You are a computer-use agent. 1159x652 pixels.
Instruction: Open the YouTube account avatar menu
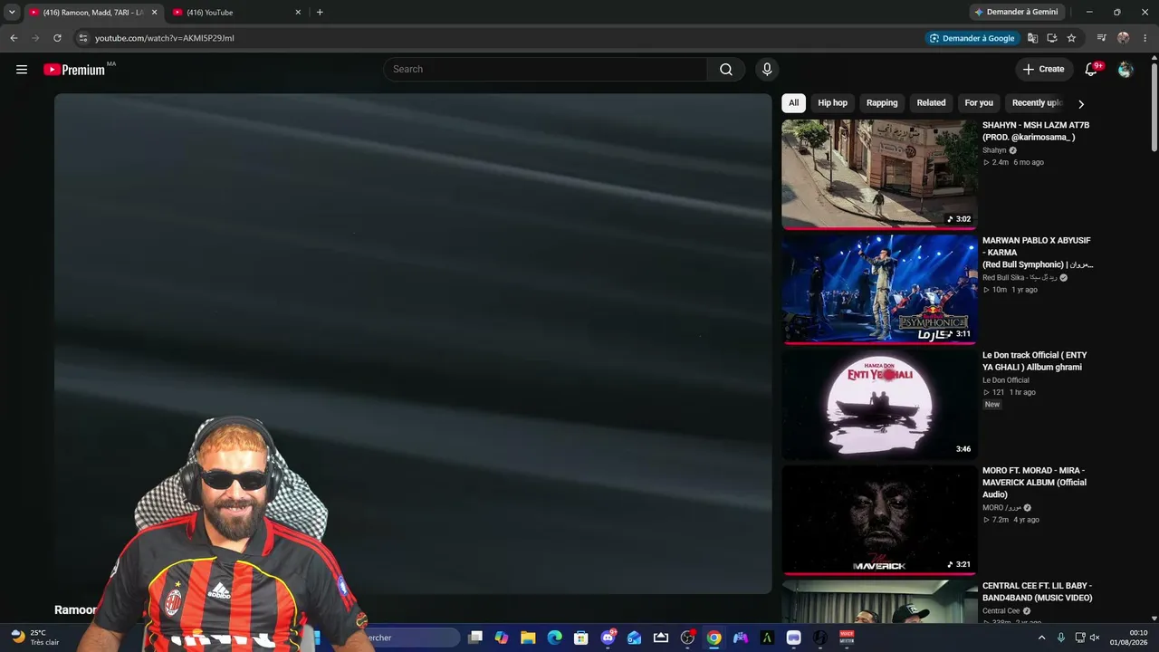coord(1125,70)
